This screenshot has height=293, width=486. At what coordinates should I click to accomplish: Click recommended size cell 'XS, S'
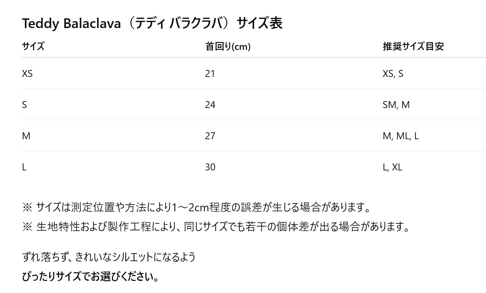pos(393,73)
